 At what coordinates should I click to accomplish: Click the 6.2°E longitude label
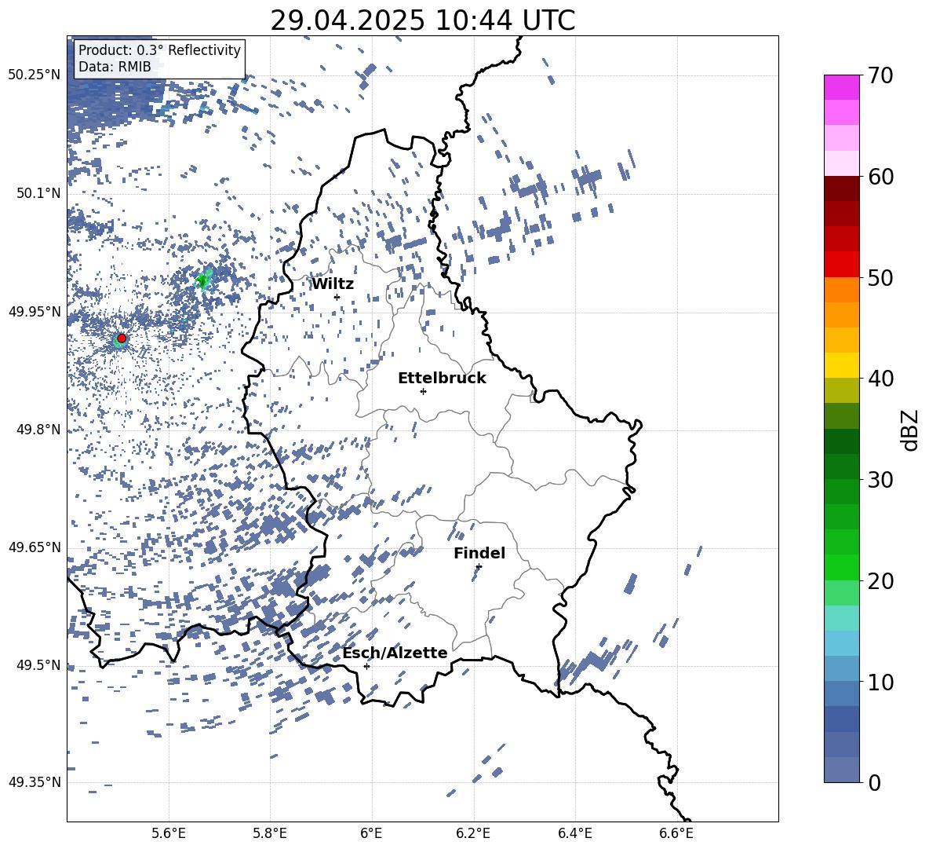pyautogui.click(x=473, y=834)
